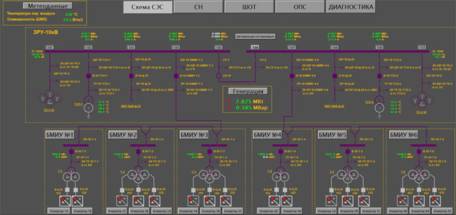The height and width of the screenshot is (215, 456).
Task: Open the Инвертор 1A button
Action: [x=59, y=210]
